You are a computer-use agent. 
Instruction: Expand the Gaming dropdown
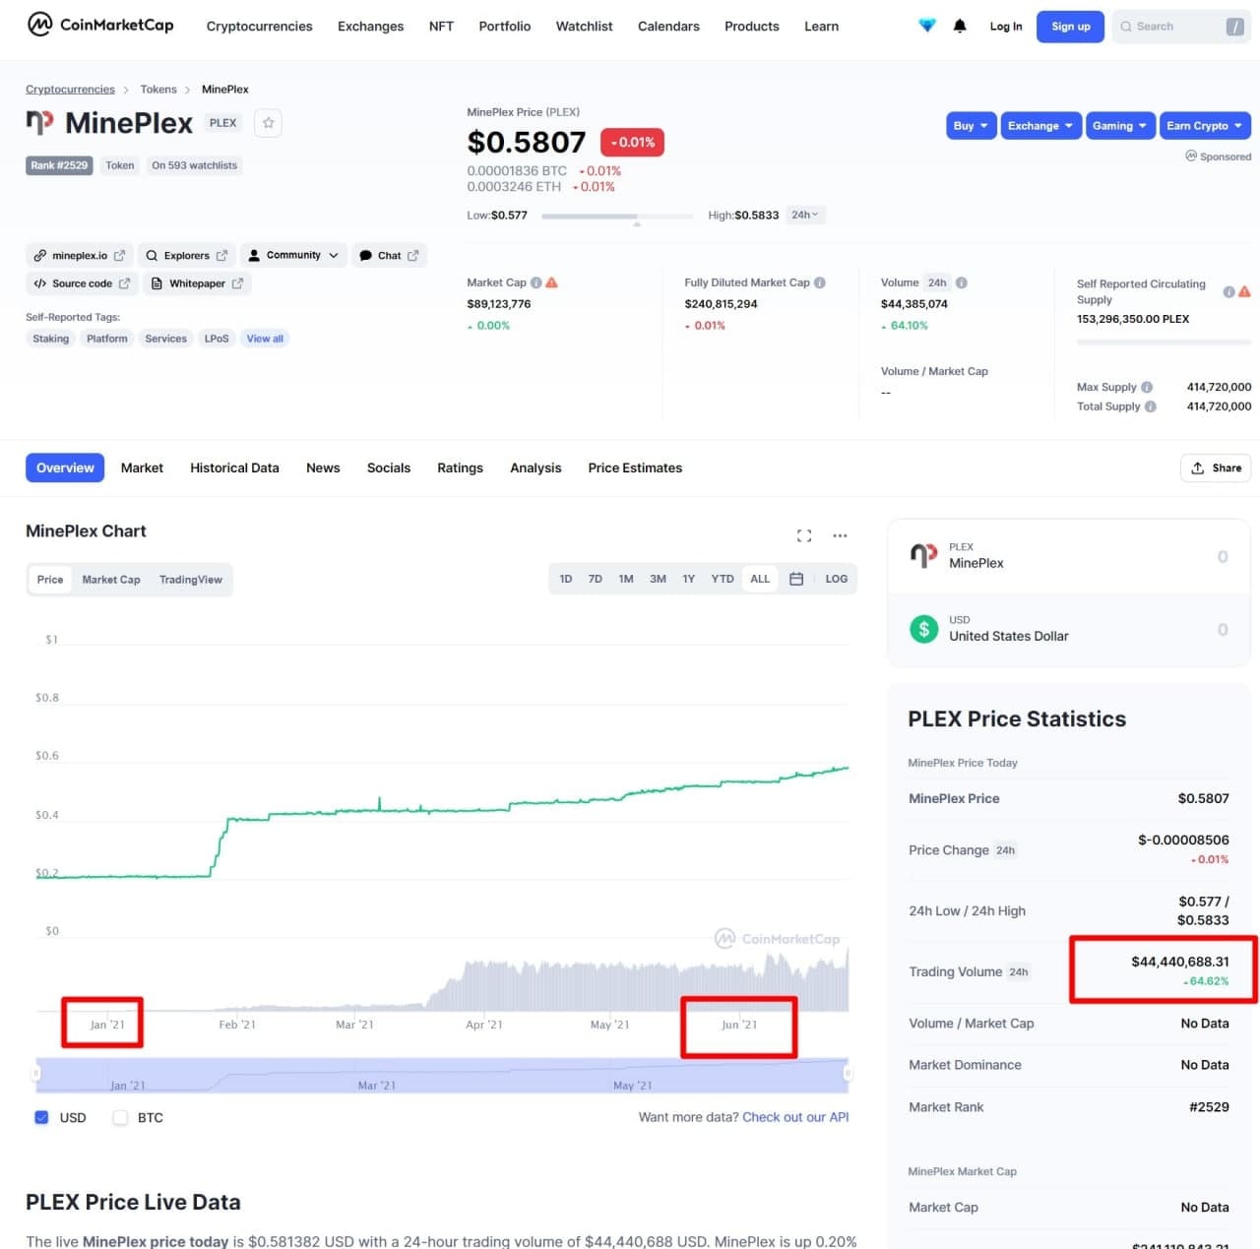[x=1120, y=126]
